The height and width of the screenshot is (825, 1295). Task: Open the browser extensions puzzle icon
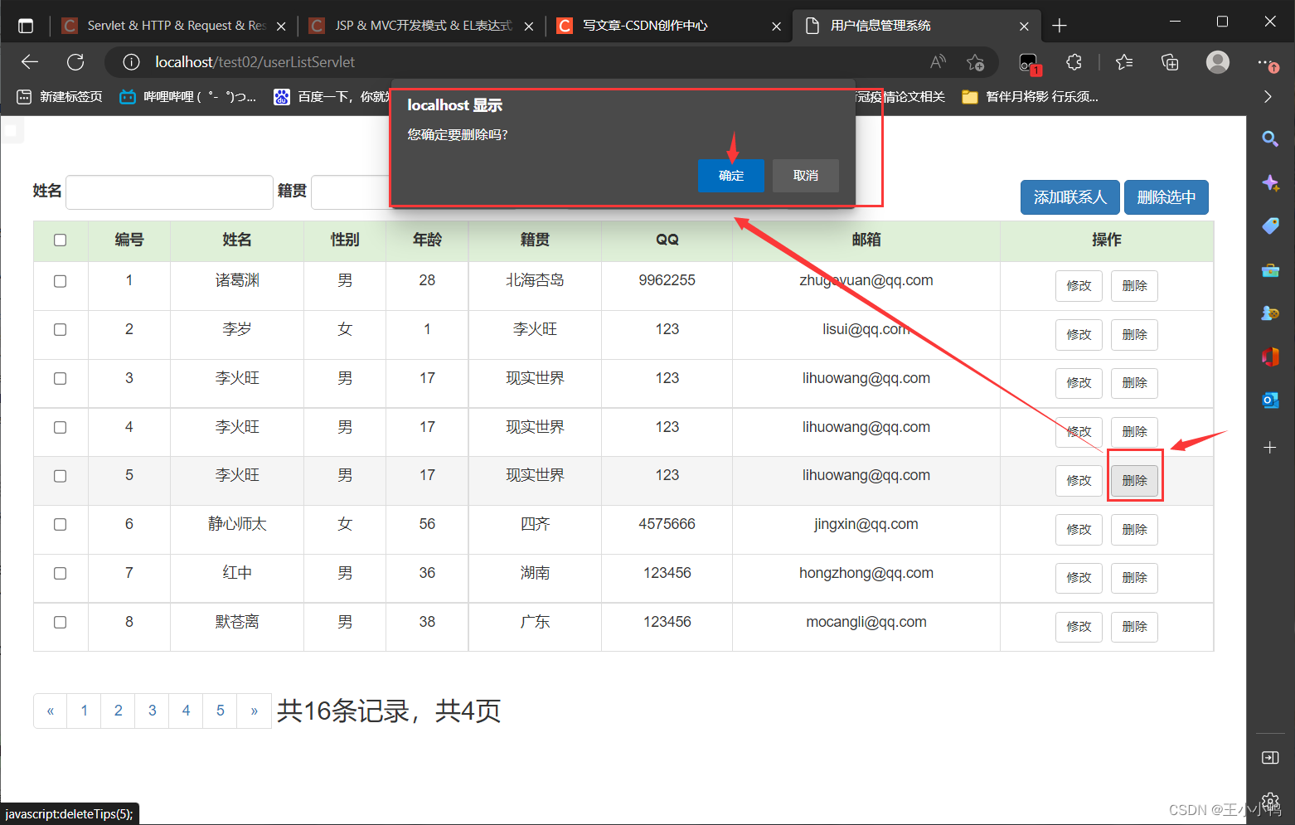pos(1074,62)
